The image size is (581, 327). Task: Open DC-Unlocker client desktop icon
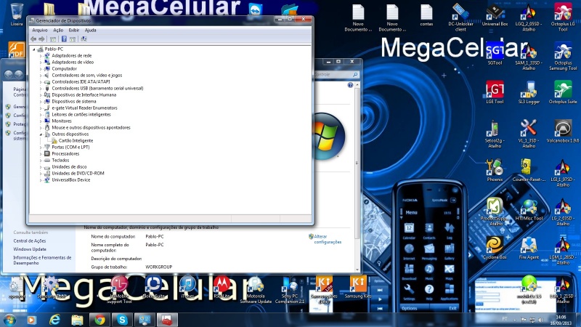pyautogui.click(x=460, y=17)
